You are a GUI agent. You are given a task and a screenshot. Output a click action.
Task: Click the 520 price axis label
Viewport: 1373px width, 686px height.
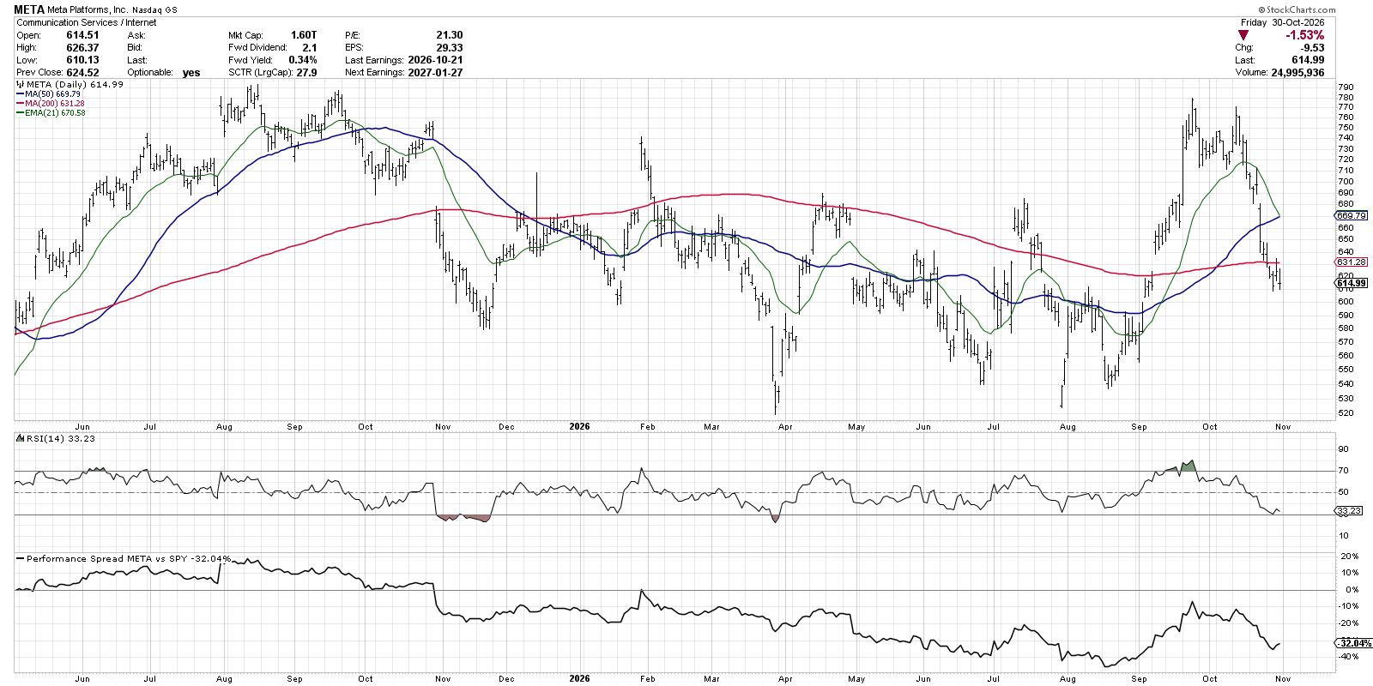(1346, 412)
